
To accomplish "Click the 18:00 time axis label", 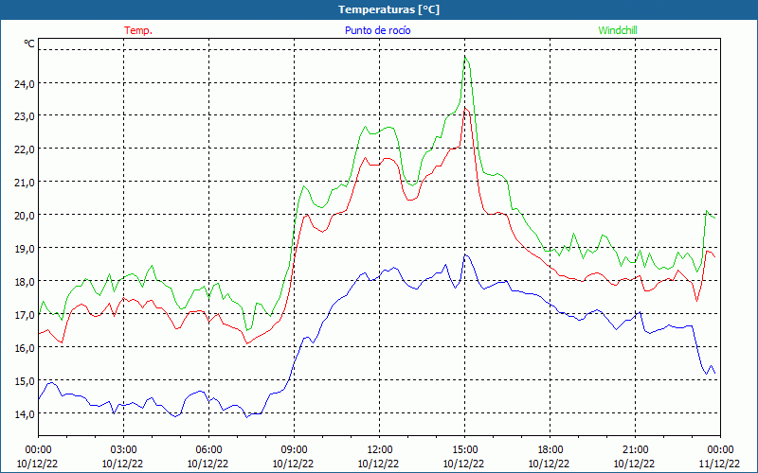I will [x=550, y=450].
